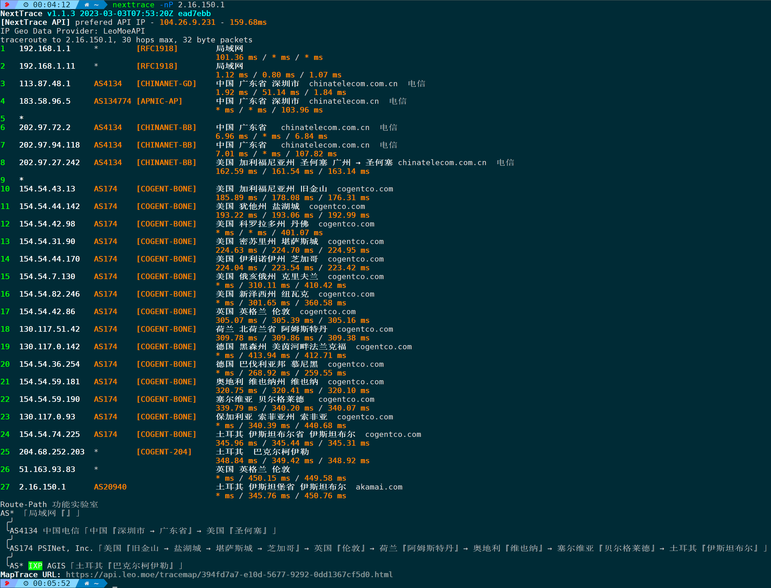Select IP address 154.54.82.246
Screen dimensions: 771x588
coord(49,294)
